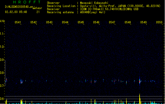Click the 1.0 kHz frequency label
This screenshot has width=165, height=104.
pyautogui.click(x=2, y=47)
